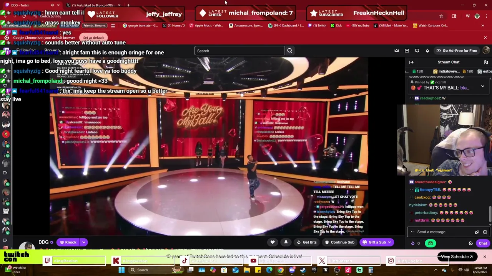Toggle the stream notification bell

tap(286, 242)
